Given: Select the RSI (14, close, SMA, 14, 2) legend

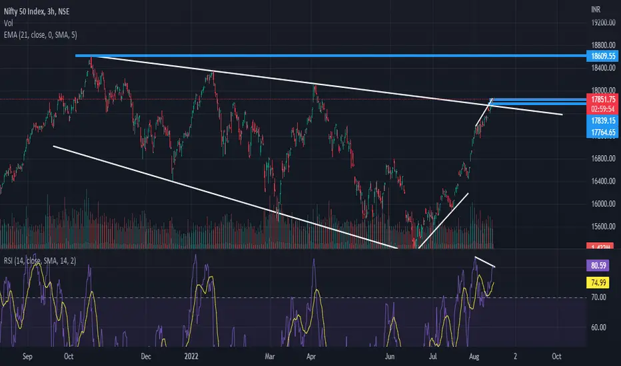Looking at the screenshot, I should (x=40, y=261).
